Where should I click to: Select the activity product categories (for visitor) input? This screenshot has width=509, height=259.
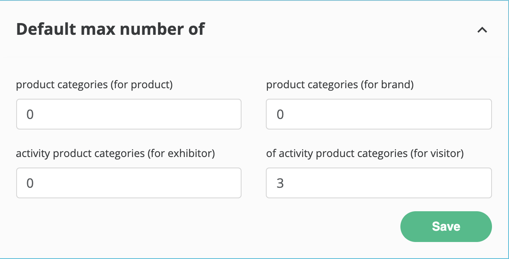379,183
